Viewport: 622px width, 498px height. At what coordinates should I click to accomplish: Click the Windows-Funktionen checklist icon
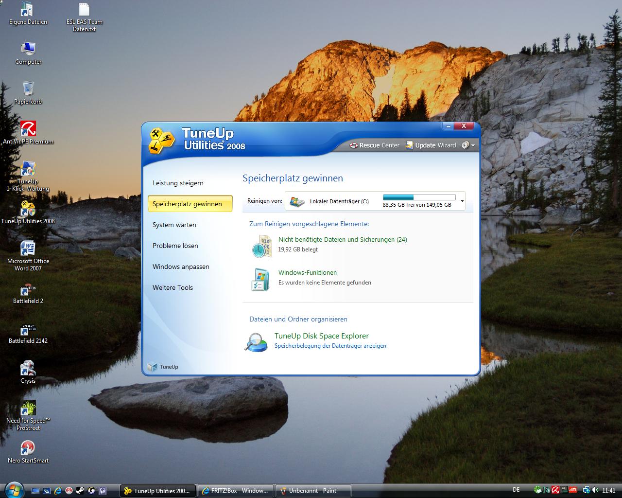tap(260, 279)
